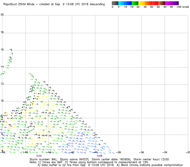The height and width of the screenshot is (167, 190).
Task: Click the purple '5:56' time left of -44
Action: [x=39, y=156]
